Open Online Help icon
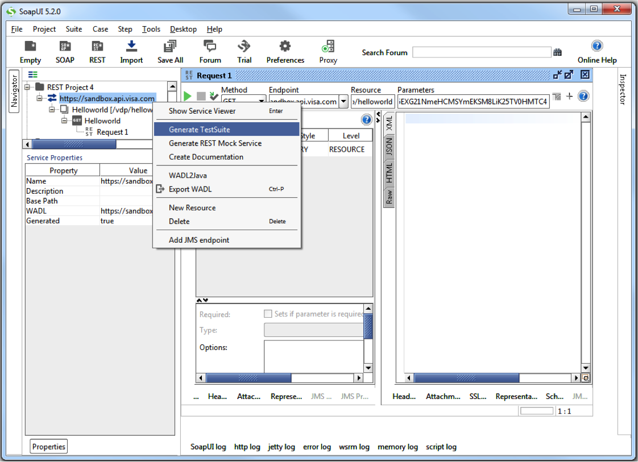The width and height of the screenshot is (638, 462). 596,46
